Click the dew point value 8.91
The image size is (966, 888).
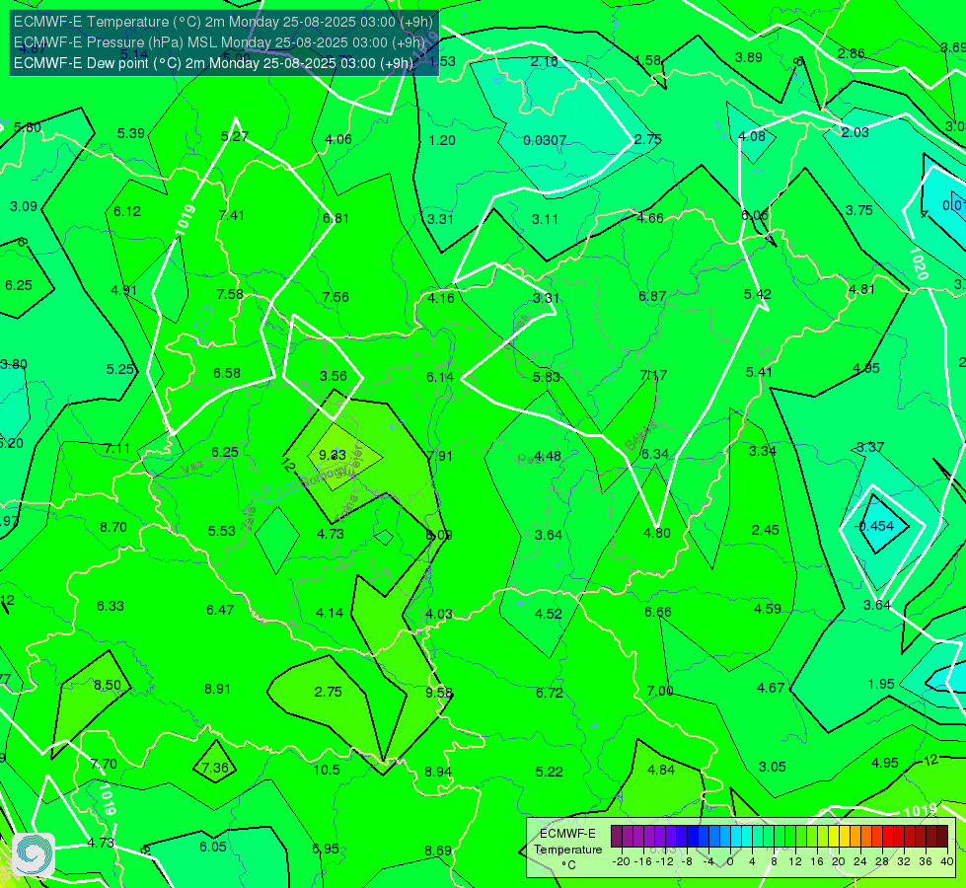point(217,689)
